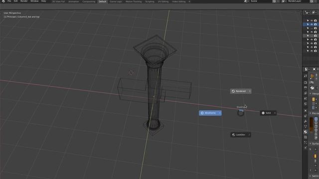Open the Render properties tab
Screen dimensions: 319x179
pos(306,83)
